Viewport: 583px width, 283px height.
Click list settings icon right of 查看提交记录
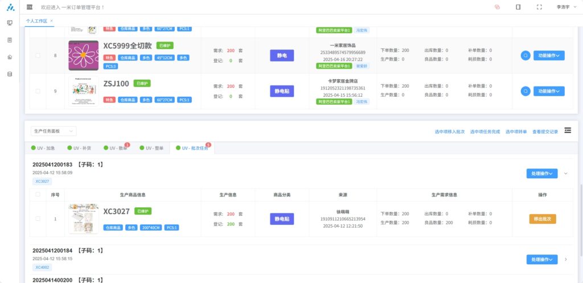568,130
